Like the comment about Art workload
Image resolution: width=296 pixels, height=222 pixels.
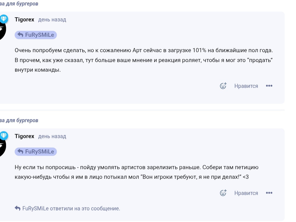[246, 86]
